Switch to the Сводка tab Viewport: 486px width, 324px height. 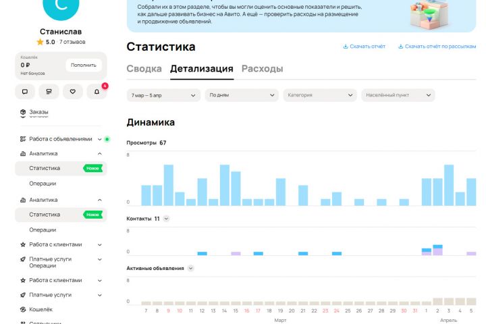(x=144, y=69)
